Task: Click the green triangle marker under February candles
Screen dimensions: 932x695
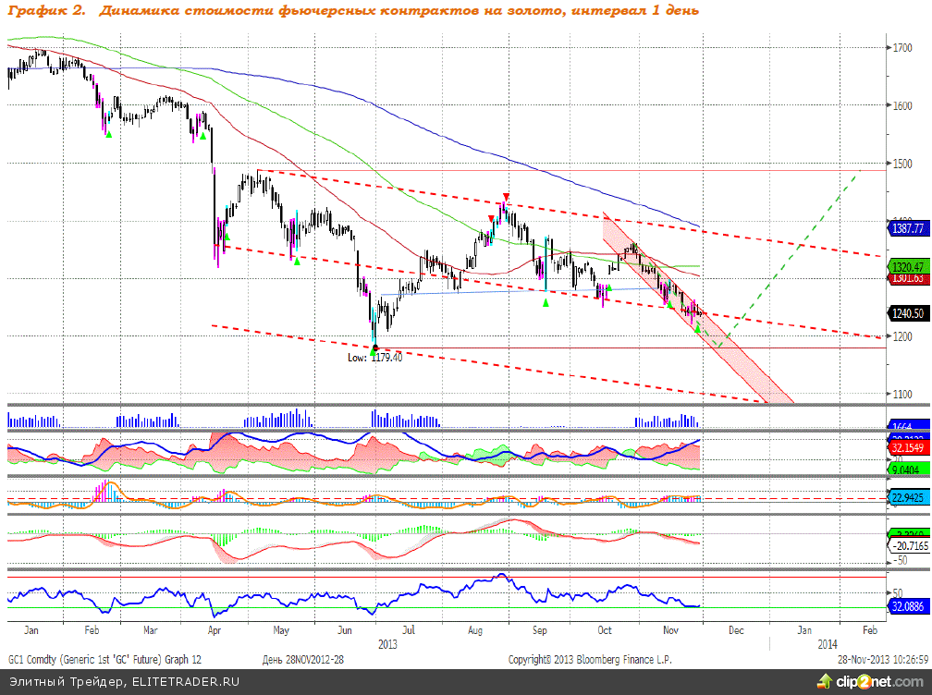Action: click(108, 135)
